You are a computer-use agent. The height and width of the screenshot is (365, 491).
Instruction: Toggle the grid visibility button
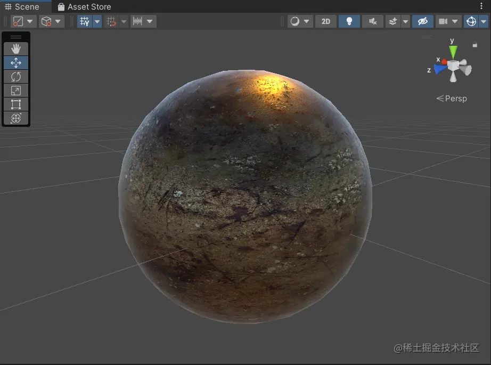(x=85, y=21)
